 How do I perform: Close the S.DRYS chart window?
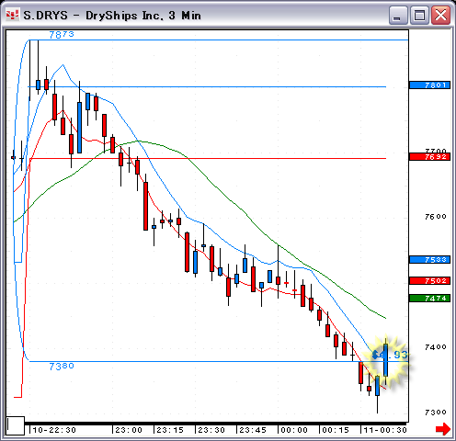point(440,15)
